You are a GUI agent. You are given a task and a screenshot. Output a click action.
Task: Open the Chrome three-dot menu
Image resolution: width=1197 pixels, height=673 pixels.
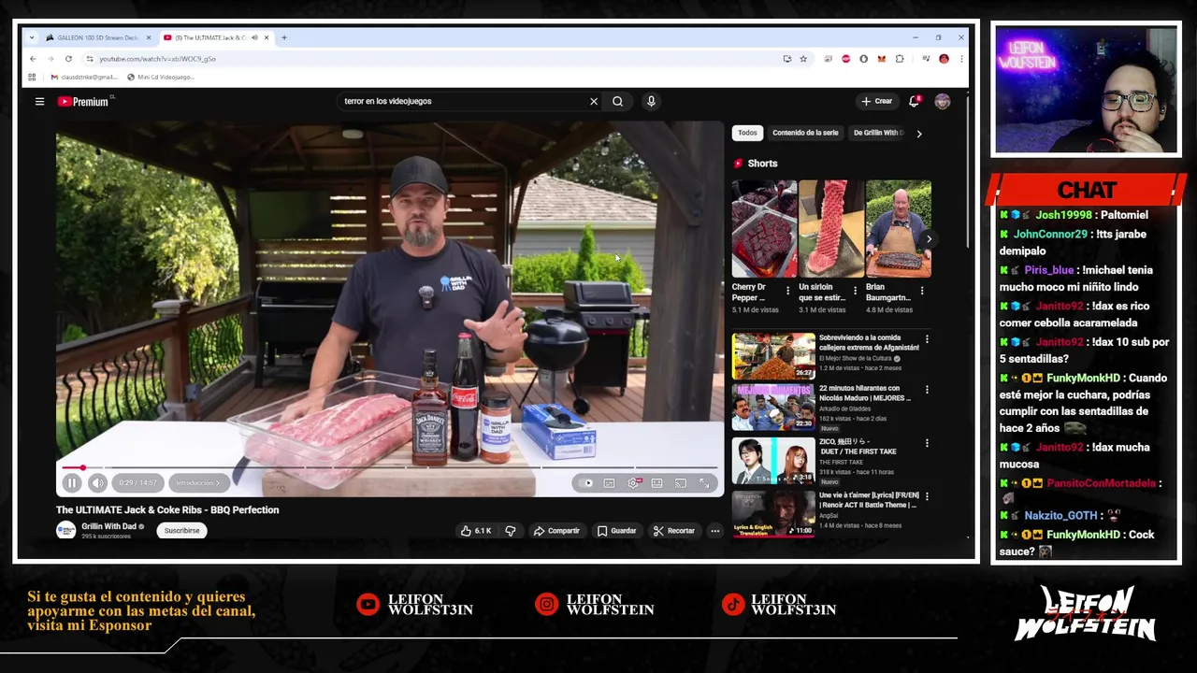(x=960, y=59)
